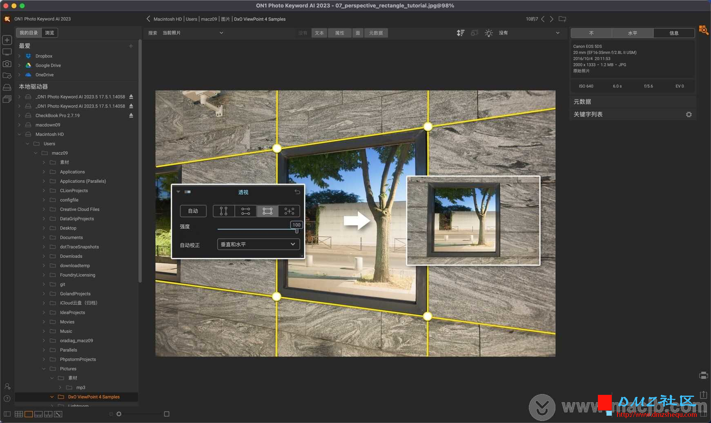Select the 水平 tab in right panel
The height and width of the screenshot is (423, 711).
tap(633, 33)
